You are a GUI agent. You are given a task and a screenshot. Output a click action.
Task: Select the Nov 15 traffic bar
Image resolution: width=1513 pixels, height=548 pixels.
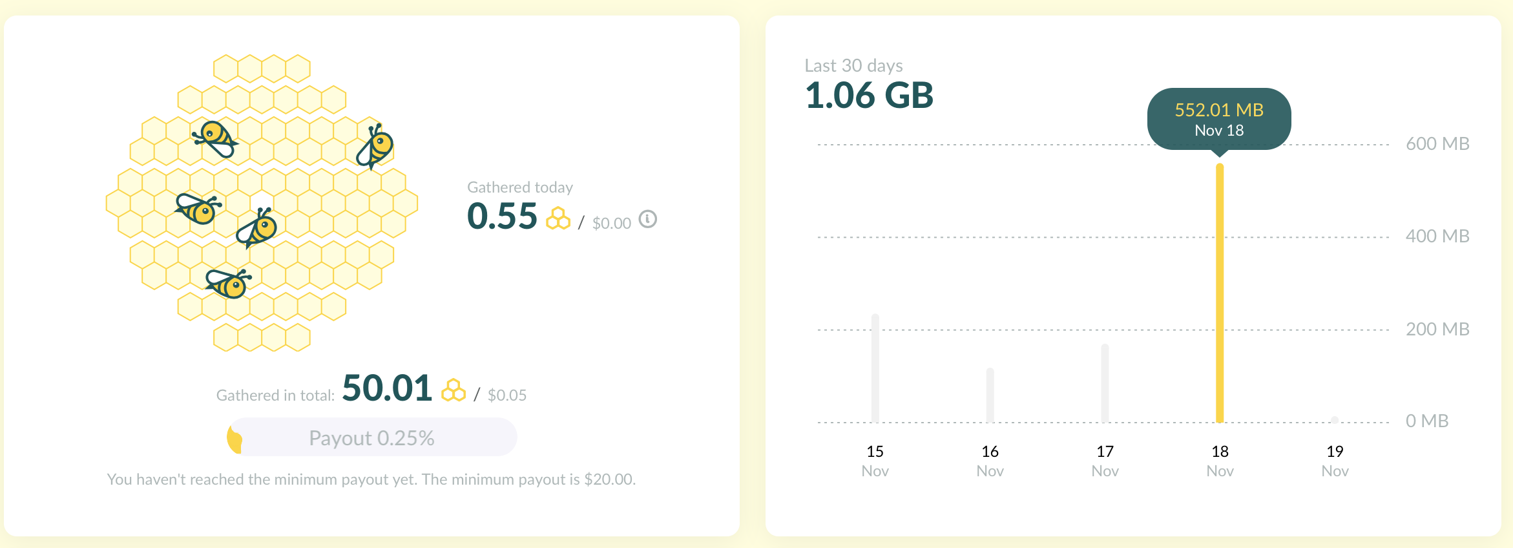click(x=875, y=368)
